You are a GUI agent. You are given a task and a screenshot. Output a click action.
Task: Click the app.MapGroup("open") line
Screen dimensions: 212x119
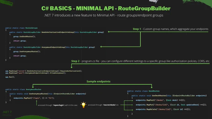36,73
